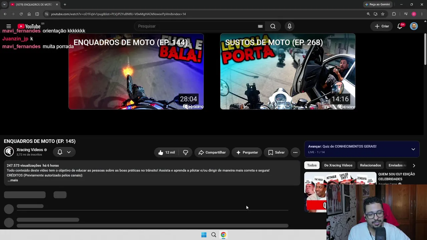Bookmark this page with the star

[383, 14]
